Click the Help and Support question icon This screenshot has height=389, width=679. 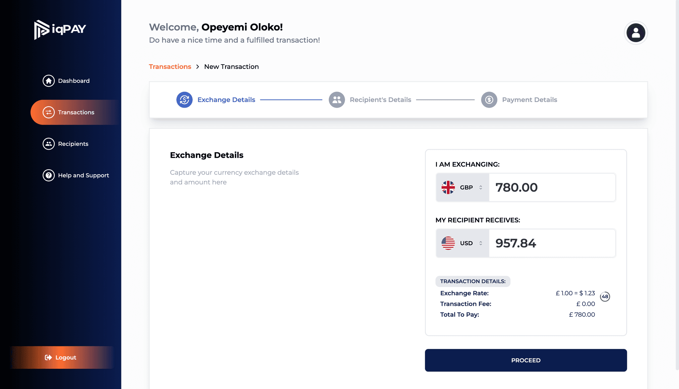pyautogui.click(x=49, y=175)
